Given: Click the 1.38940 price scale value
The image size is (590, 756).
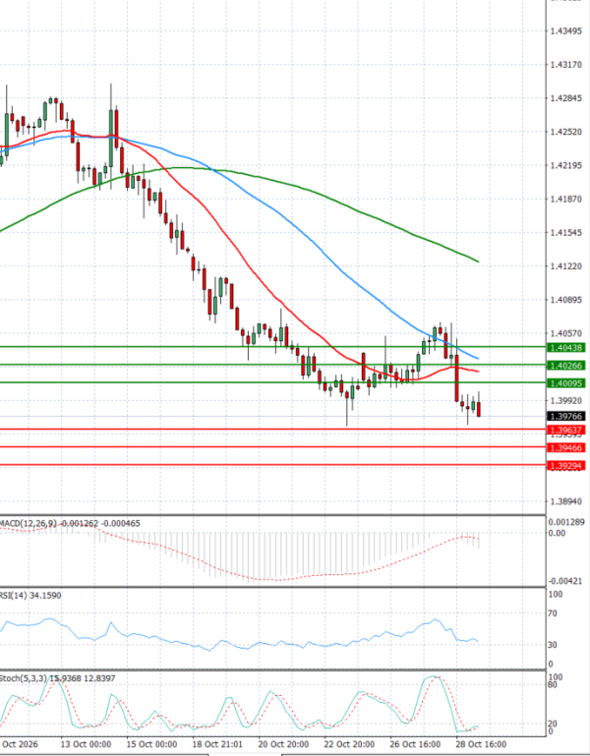Looking at the screenshot, I should 565,501.
